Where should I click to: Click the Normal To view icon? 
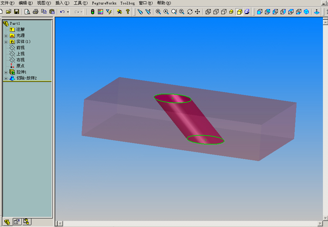317,12
